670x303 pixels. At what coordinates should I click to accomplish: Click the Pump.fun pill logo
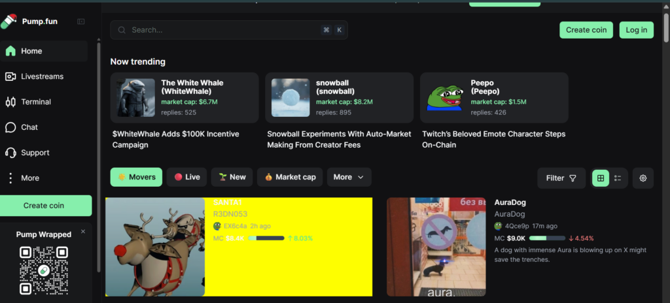click(8, 22)
